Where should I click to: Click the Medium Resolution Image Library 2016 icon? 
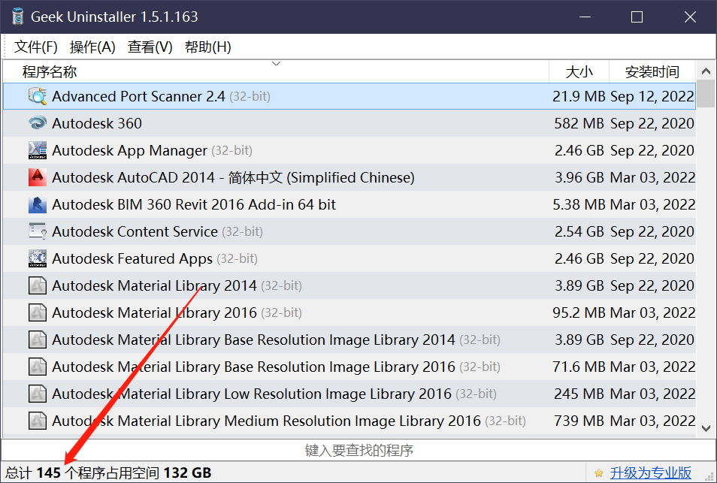(38, 421)
